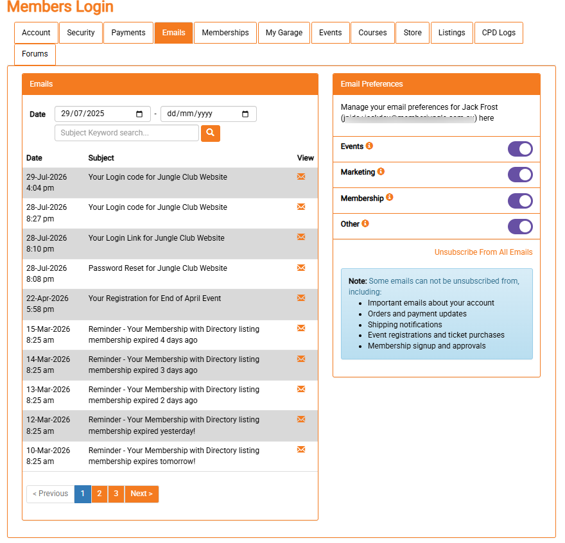Open calendar picker on end date field
Screen dimensions: 565x543
(245, 114)
